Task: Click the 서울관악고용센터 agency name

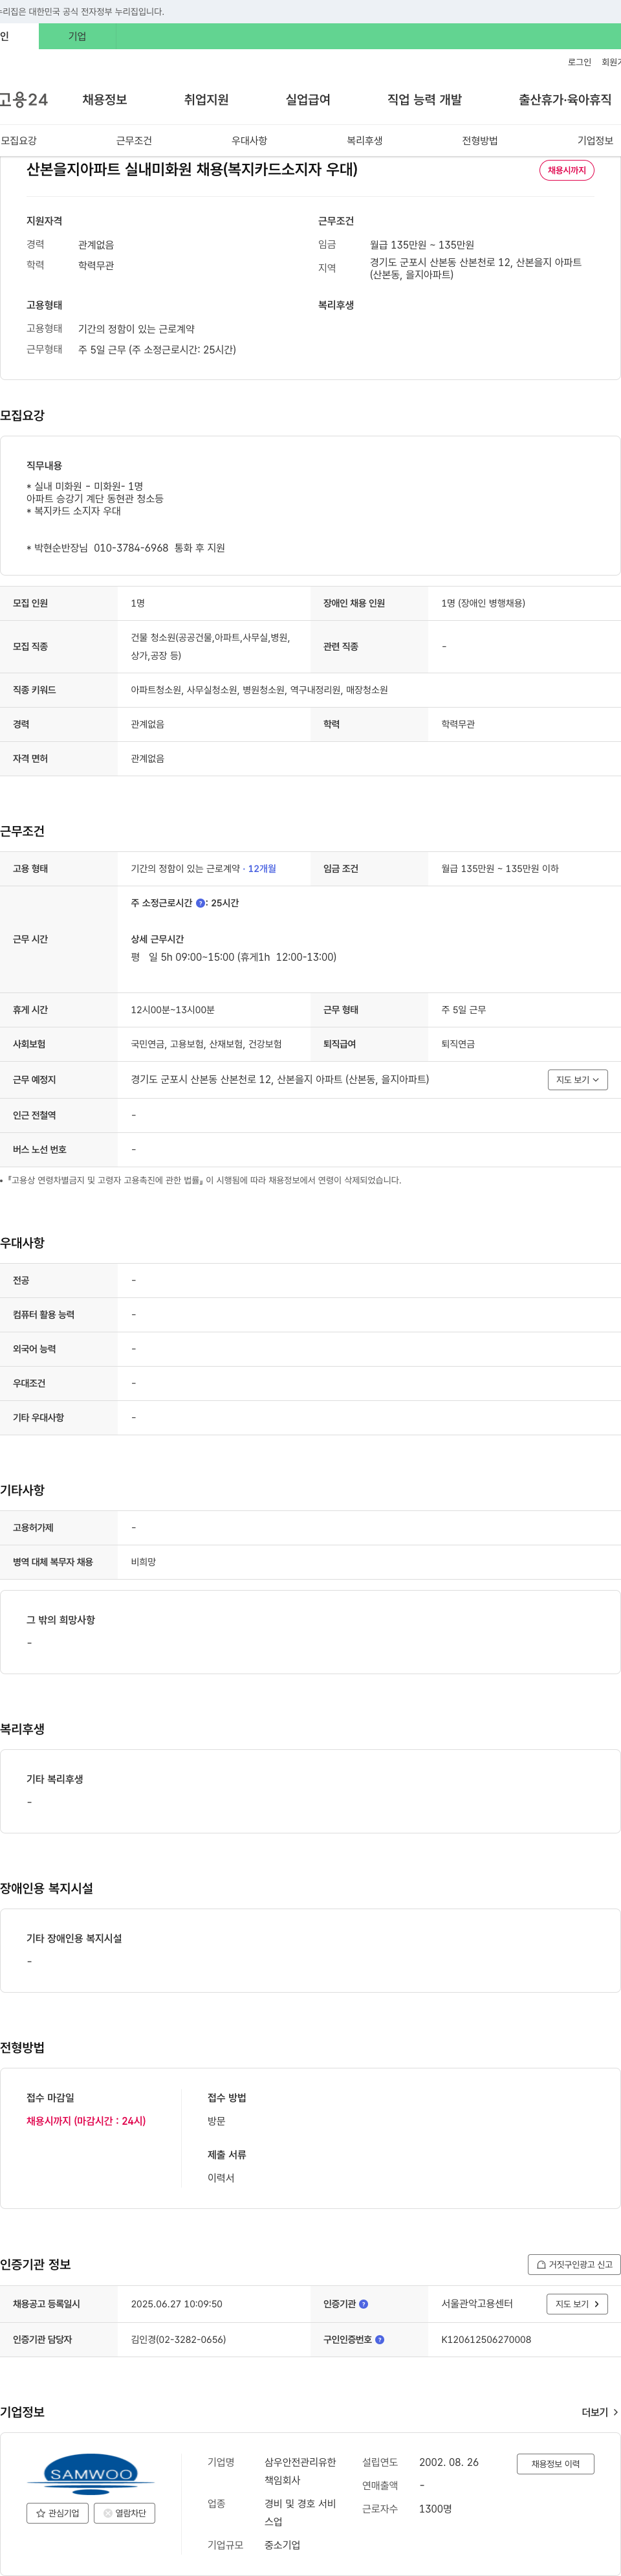Action: [x=477, y=2303]
